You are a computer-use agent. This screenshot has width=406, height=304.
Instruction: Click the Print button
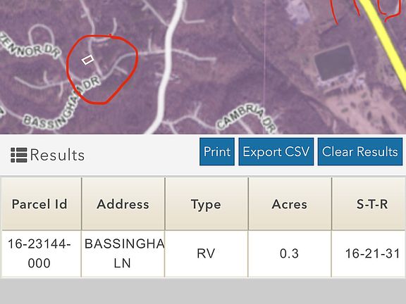pos(217,151)
